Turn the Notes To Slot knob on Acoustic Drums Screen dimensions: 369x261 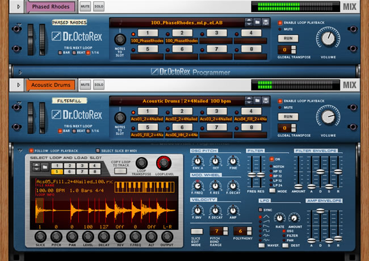(120, 117)
